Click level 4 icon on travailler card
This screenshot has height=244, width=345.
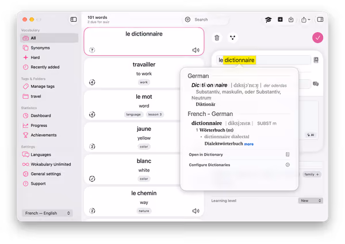(x=92, y=82)
